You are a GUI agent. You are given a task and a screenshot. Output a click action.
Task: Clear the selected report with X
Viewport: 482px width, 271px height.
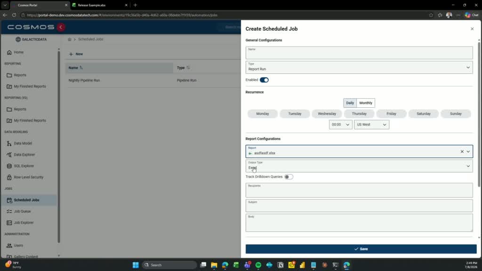(x=462, y=151)
